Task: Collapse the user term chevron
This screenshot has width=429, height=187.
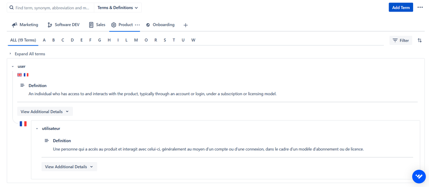Action: tap(12, 66)
